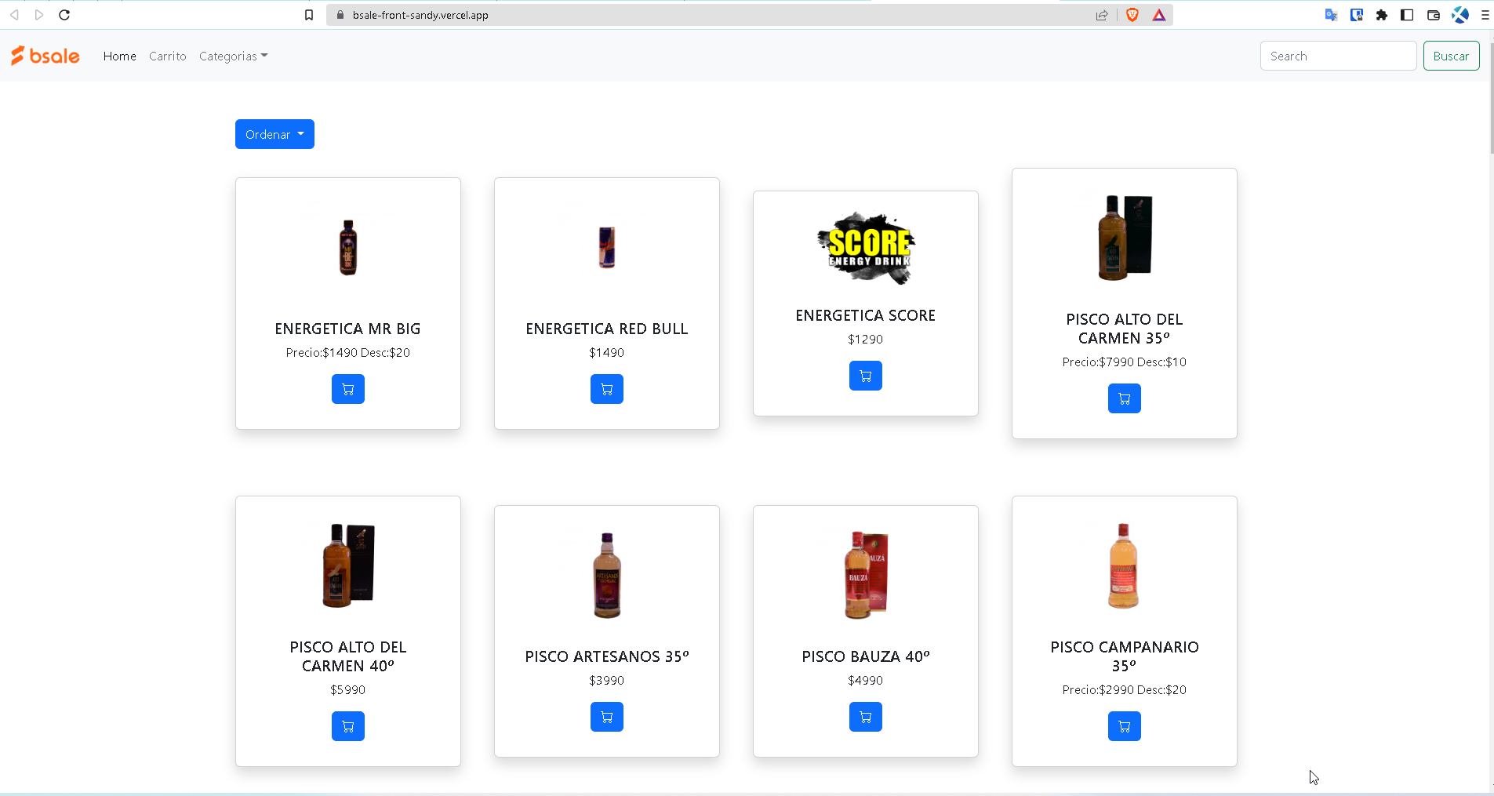
Task: Click the bookmark star in the address bar
Action: [x=309, y=14]
